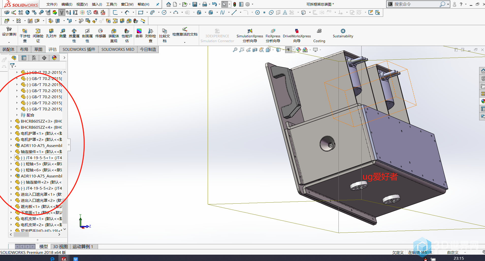Pin the menu bar with pushpin
Image resolution: width=485 pixels, height=261 pixels.
coord(157,4)
